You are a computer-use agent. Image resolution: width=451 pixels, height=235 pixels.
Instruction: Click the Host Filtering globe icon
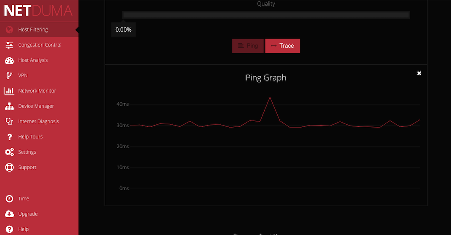coord(9,29)
